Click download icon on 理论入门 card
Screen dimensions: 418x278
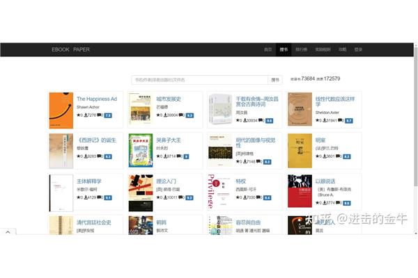coord(166,197)
